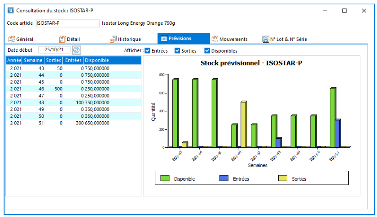Open the Historique tab

pyautogui.click(x=126, y=39)
